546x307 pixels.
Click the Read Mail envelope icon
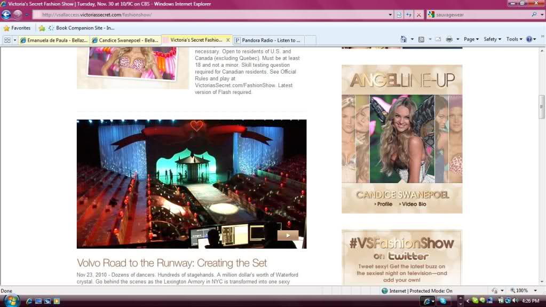438,40
